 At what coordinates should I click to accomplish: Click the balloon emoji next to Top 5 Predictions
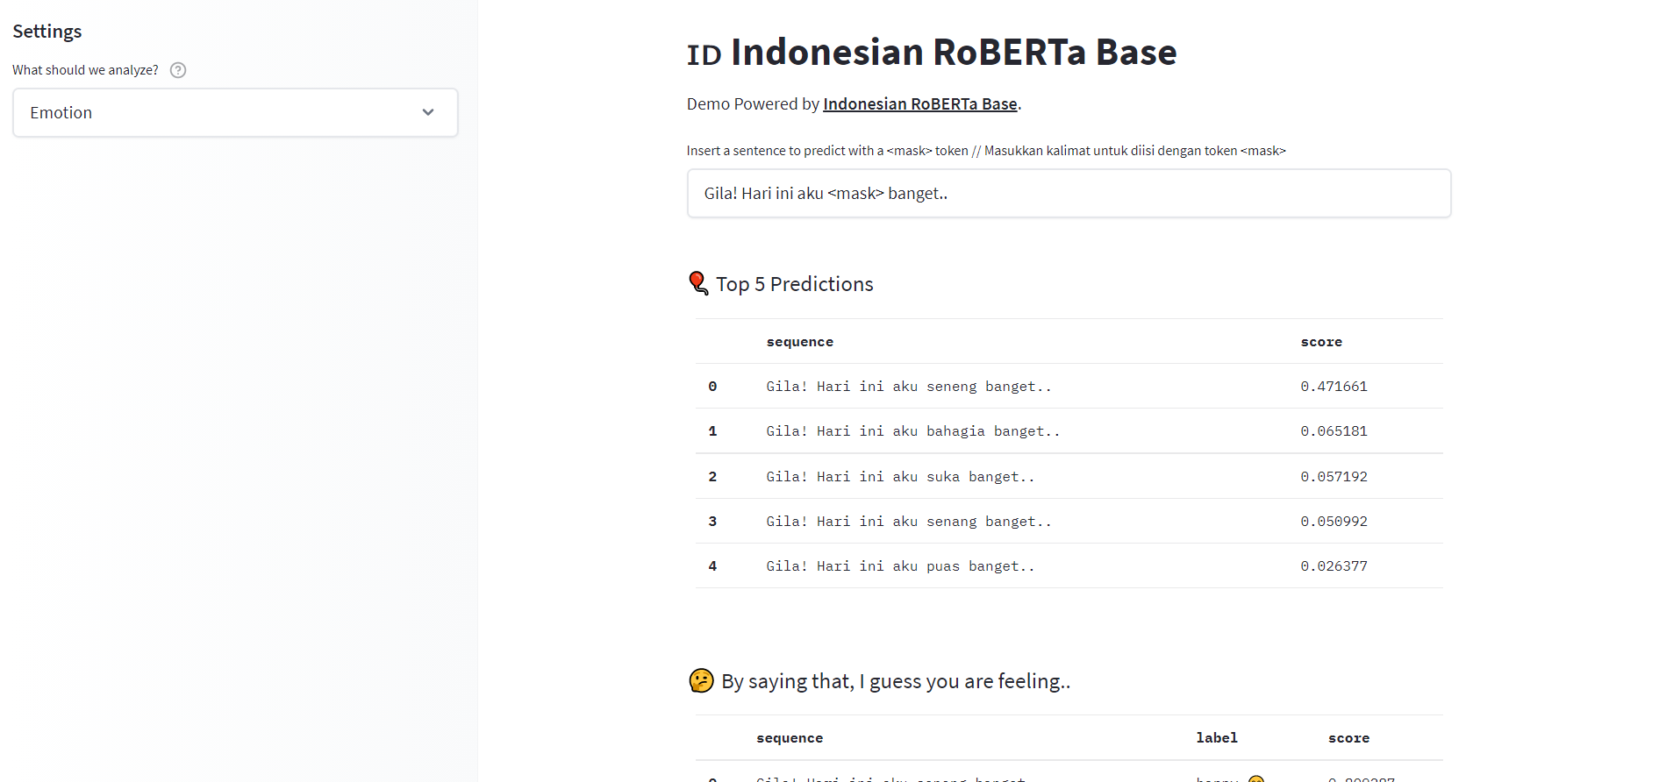click(x=698, y=283)
